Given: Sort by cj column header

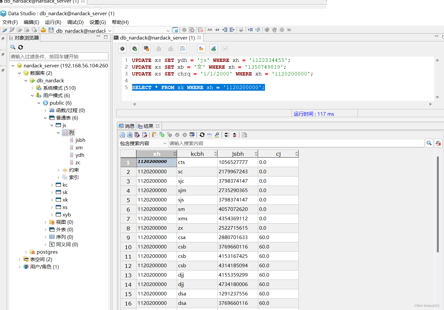Looking at the screenshot, I should (278, 154).
